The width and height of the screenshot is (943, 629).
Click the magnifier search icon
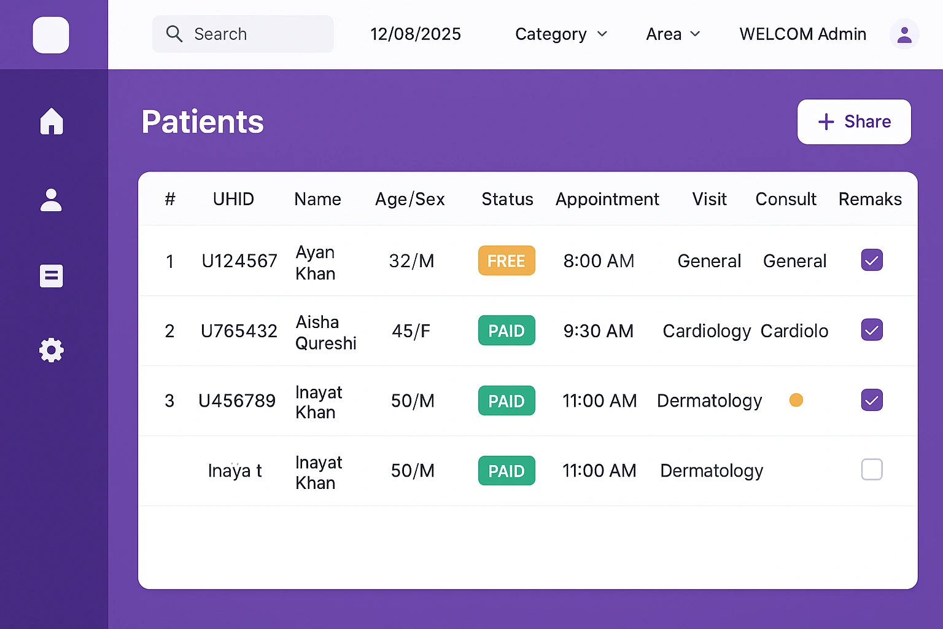point(174,34)
